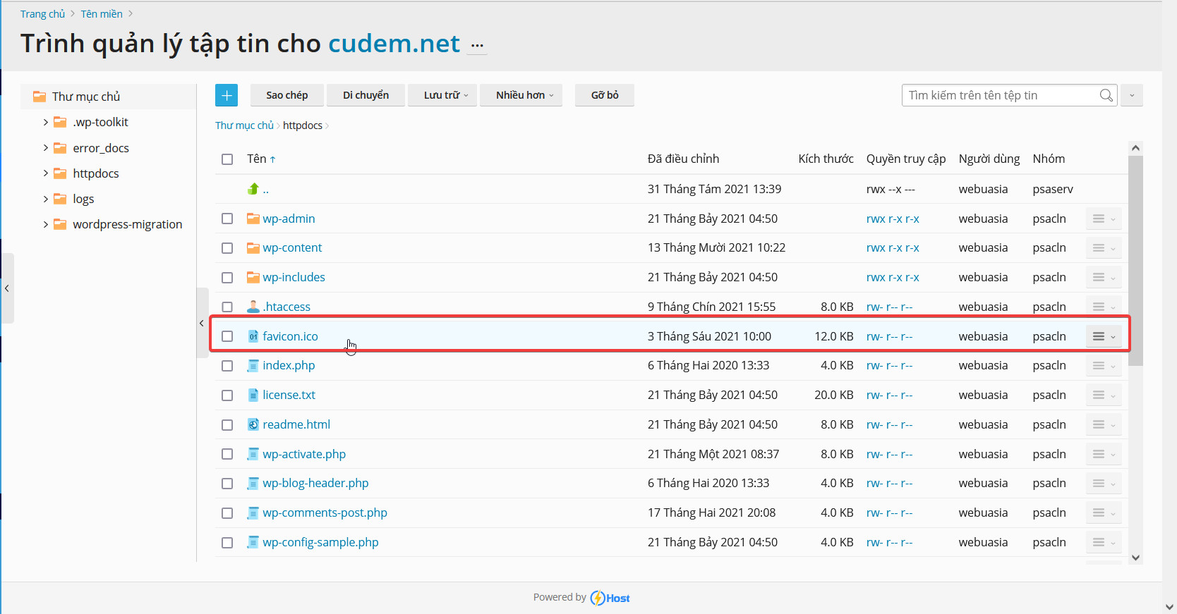The width and height of the screenshot is (1177, 614).
Task: Expand the wordpress-migration tree folder
Action: (x=46, y=224)
